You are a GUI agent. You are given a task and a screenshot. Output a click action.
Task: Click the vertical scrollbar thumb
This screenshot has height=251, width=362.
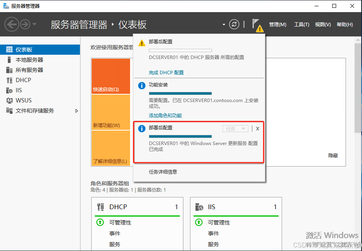[x=358, y=88]
